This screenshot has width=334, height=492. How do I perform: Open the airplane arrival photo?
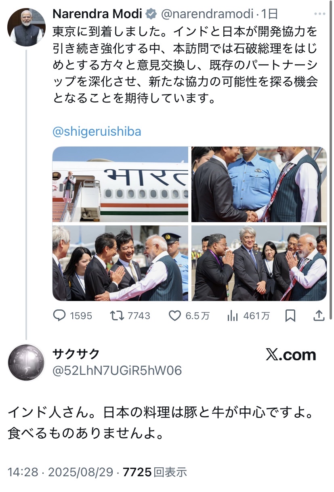coord(120,184)
